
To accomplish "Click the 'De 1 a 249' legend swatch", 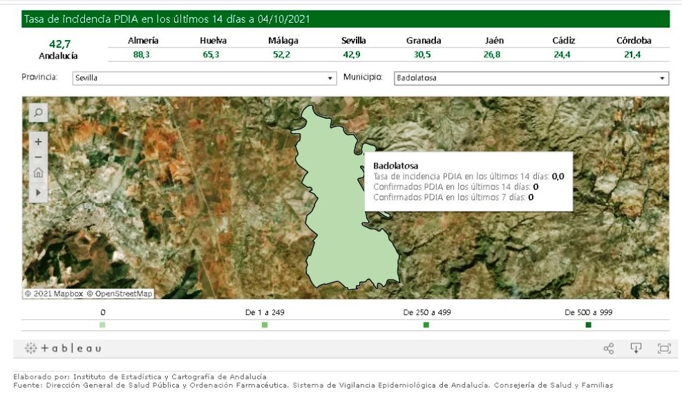I will coord(265,325).
